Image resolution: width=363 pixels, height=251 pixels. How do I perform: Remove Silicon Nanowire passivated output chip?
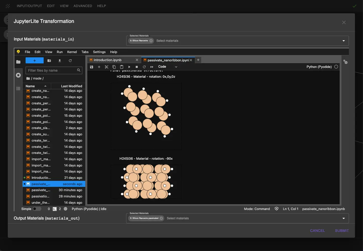click(161, 218)
